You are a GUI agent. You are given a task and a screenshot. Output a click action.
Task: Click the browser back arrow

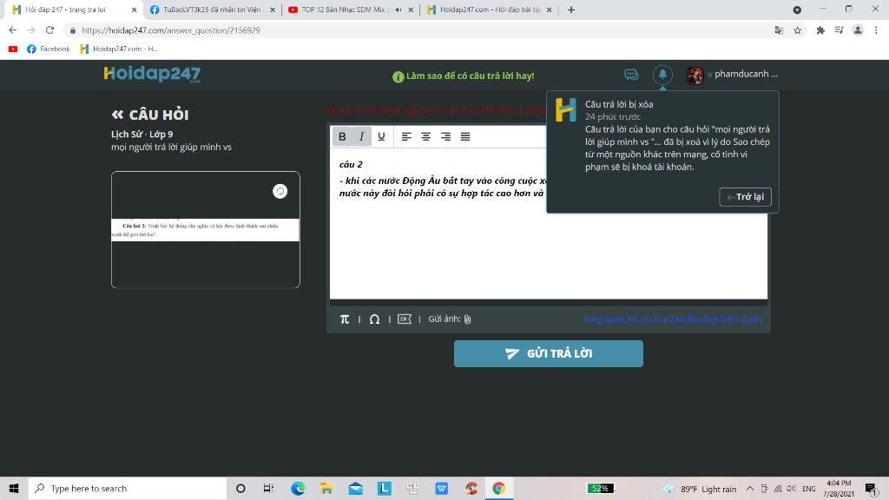(12, 30)
